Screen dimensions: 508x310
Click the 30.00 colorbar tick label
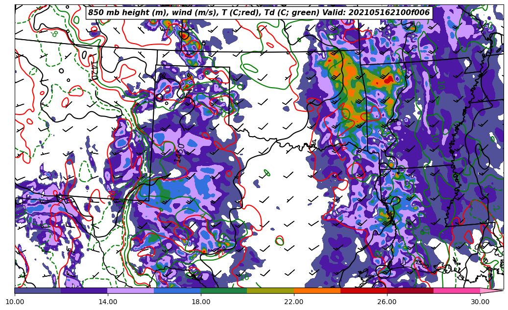pyautogui.click(x=480, y=302)
